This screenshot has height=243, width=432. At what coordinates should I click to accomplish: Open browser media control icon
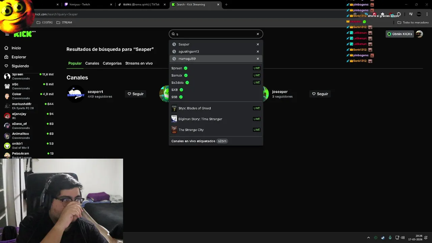(x=411, y=14)
